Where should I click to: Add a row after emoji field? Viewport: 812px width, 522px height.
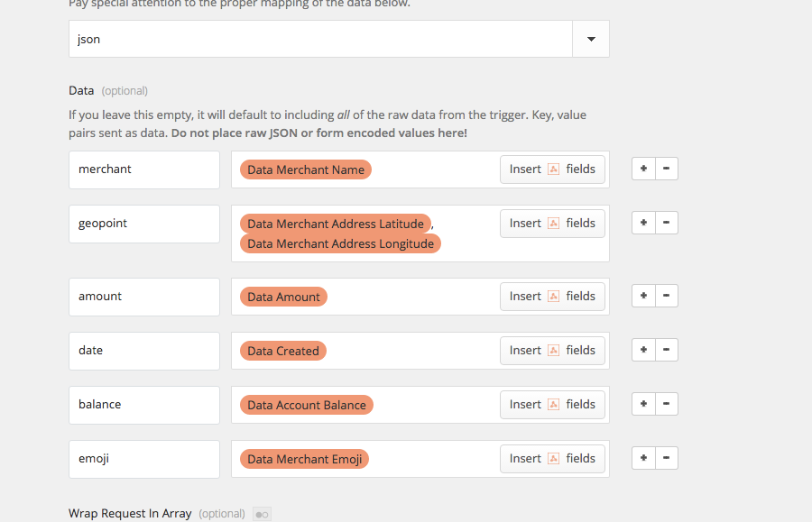643,458
